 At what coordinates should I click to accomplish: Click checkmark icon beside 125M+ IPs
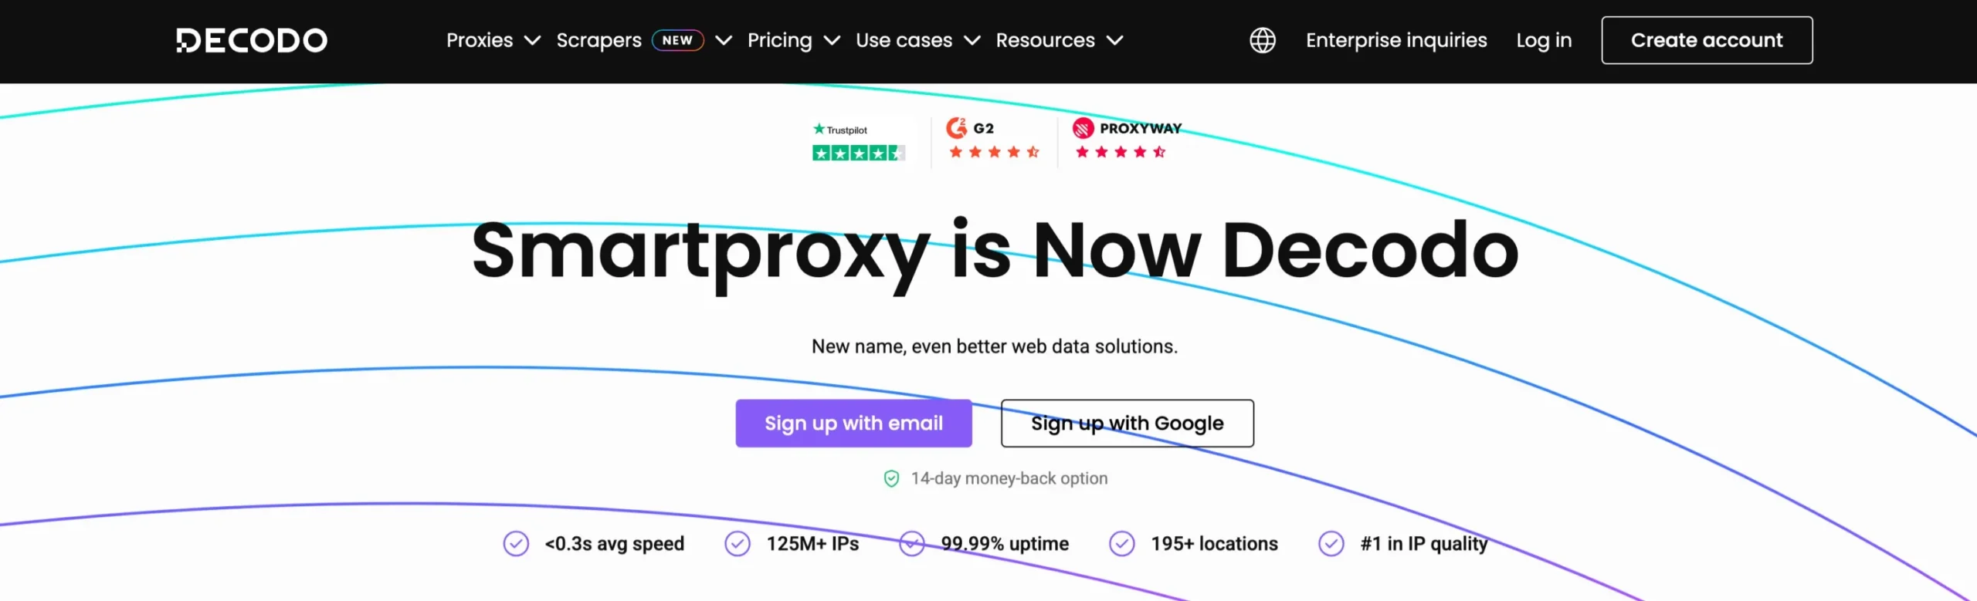pos(738,544)
